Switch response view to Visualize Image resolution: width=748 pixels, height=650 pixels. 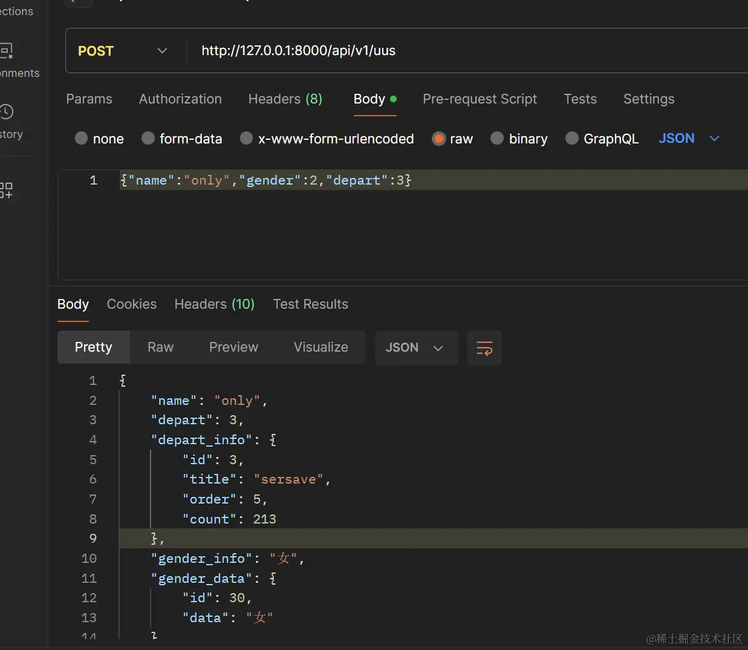tap(320, 347)
